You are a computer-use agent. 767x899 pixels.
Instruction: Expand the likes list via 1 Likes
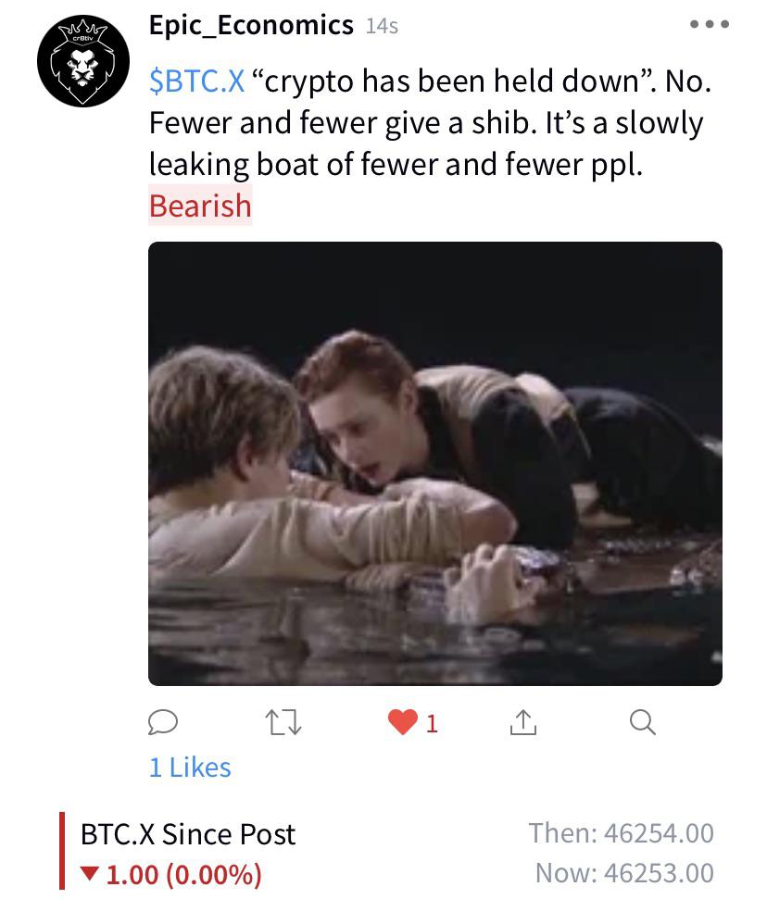tap(189, 767)
